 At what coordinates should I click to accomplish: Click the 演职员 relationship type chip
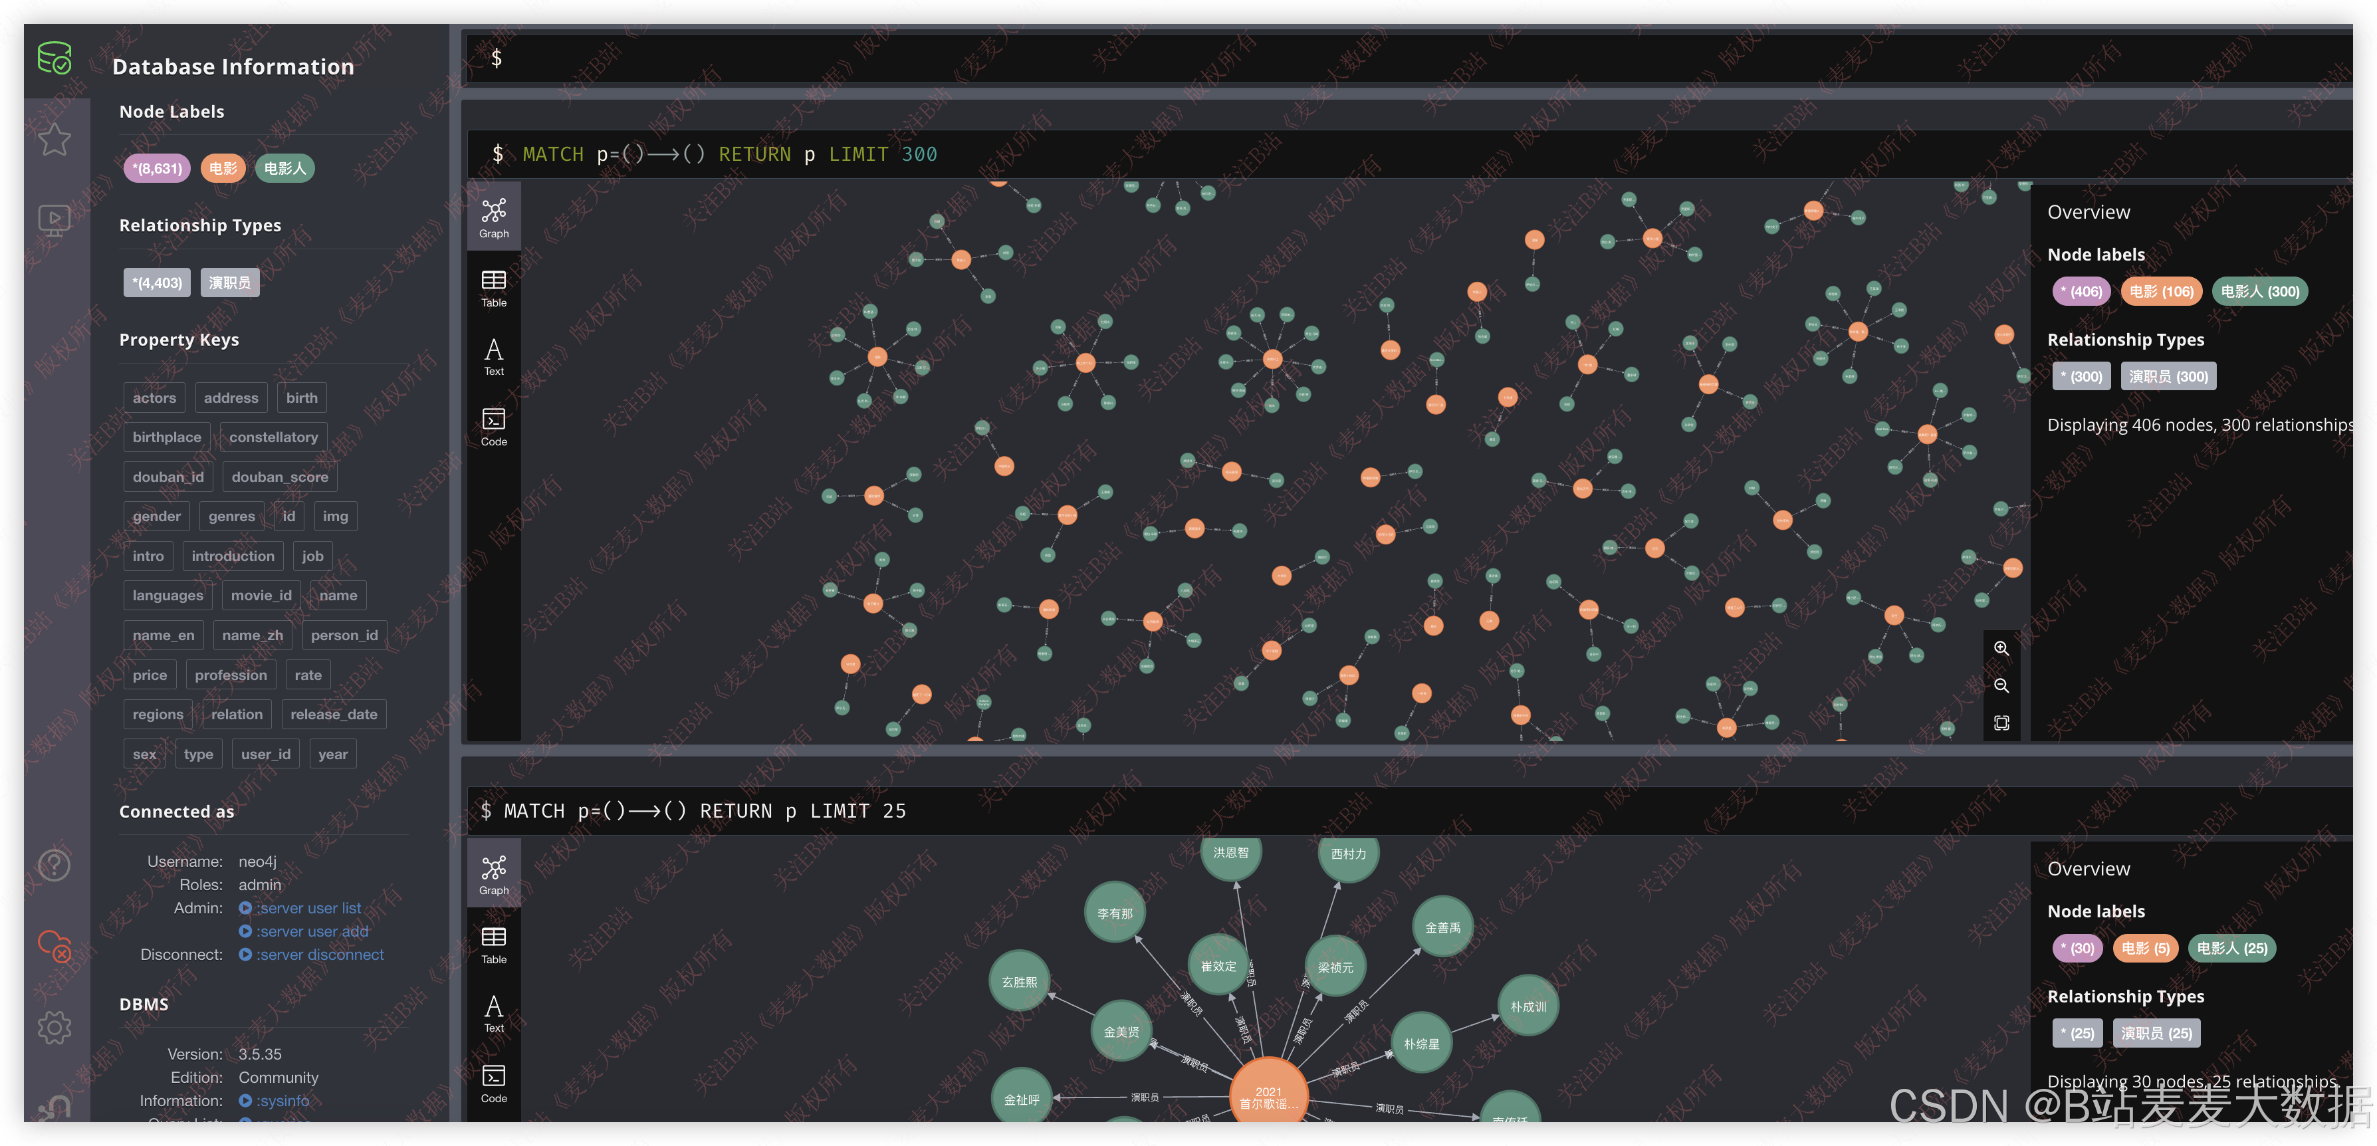coord(230,283)
